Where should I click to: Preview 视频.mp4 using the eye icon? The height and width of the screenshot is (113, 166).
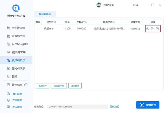pyautogui.click(x=148, y=29)
